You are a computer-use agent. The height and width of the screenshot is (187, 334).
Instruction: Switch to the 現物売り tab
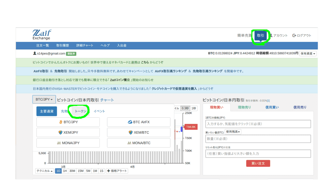244,107
